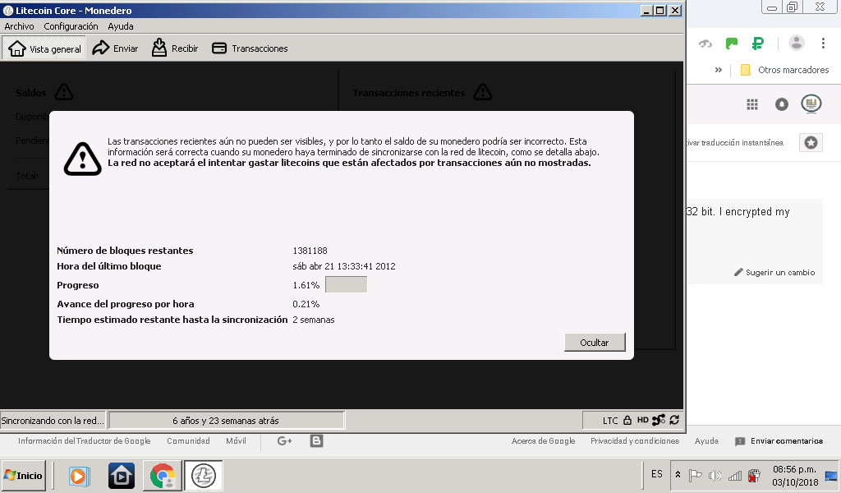
Task: Click the network connections icon in status bar
Action: click(659, 420)
